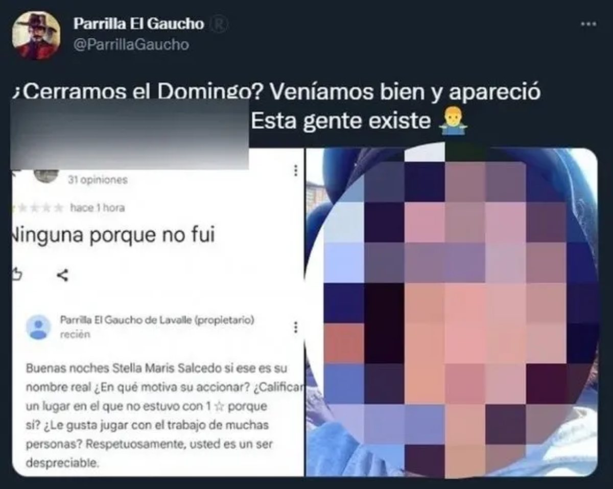Image resolution: width=613 pixels, height=489 pixels.
Task: Open the owner reply three-dot menu
Action: [x=295, y=327]
